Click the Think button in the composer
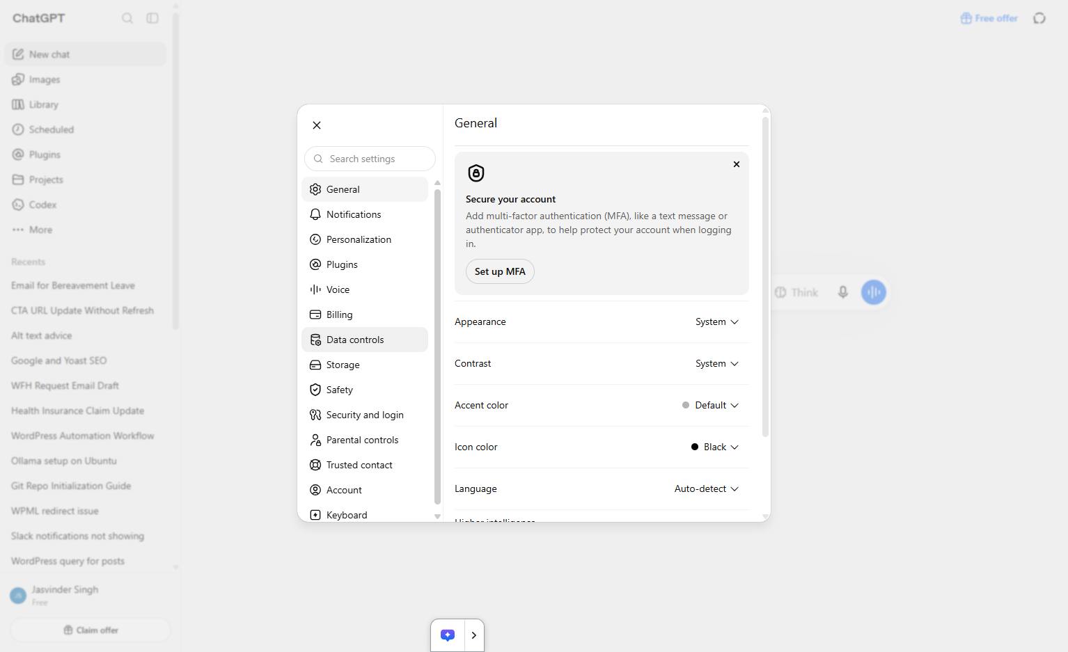Viewport: 1068px width, 652px height. 796,292
